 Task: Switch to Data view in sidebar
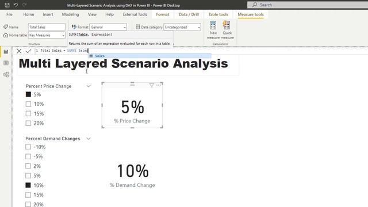click(6, 63)
